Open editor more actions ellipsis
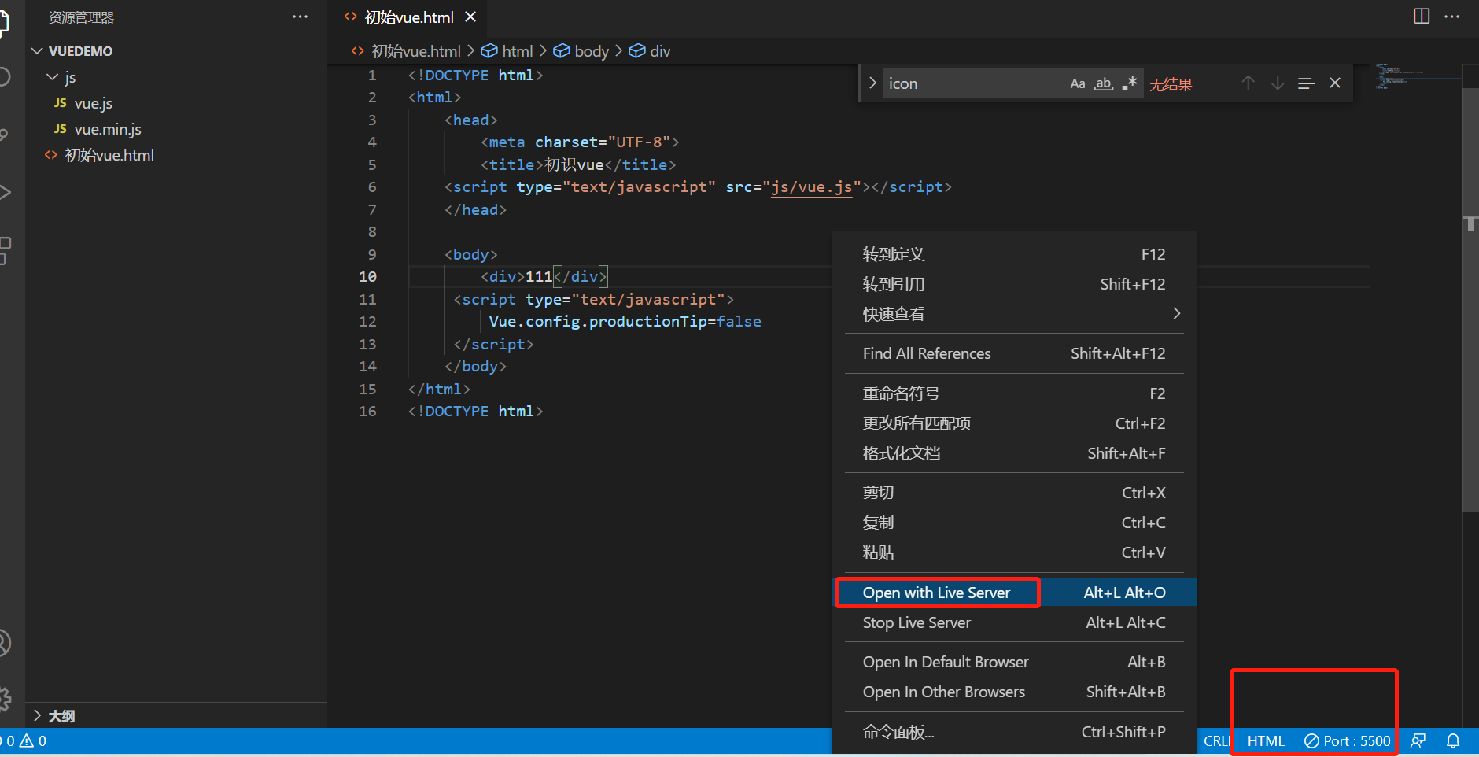Image resolution: width=1479 pixels, height=757 pixels. click(x=1452, y=17)
